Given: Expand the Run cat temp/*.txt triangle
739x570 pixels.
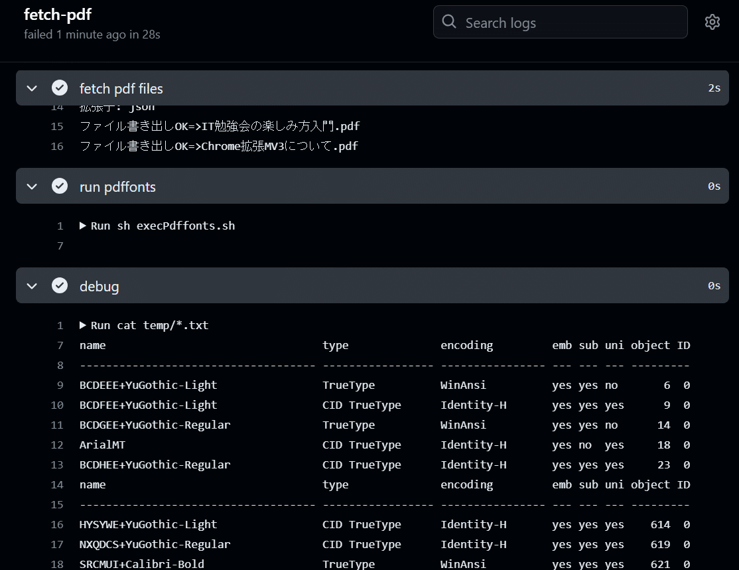Looking at the screenshot, I should pos(83,325).
